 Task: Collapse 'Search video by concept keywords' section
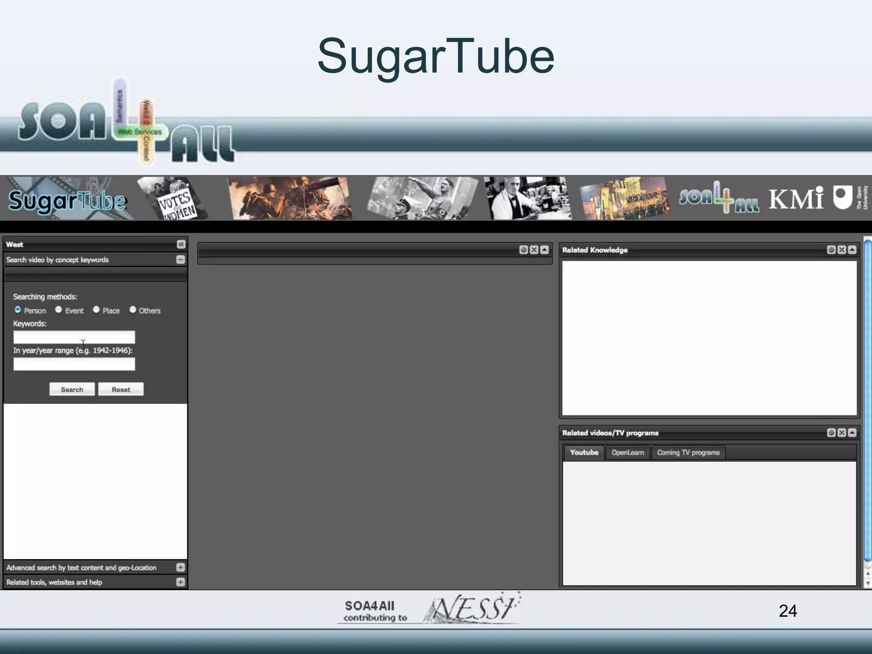(181, 259)
